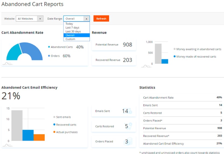Viewport: 224px width, 154px height.
Task: Click the envelope icon in Emails Sent card
Action: tap(129, 111)
